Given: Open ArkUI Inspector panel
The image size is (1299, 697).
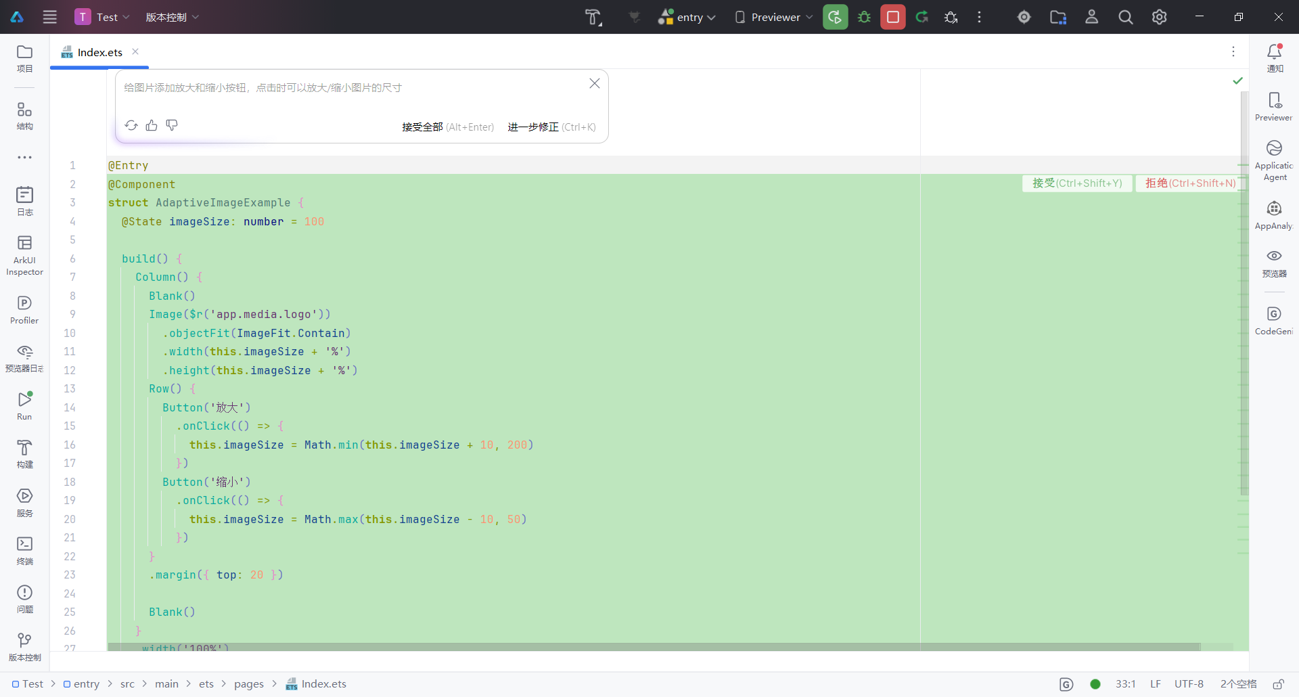Looking at the screenshot, I should pos(24,255).
